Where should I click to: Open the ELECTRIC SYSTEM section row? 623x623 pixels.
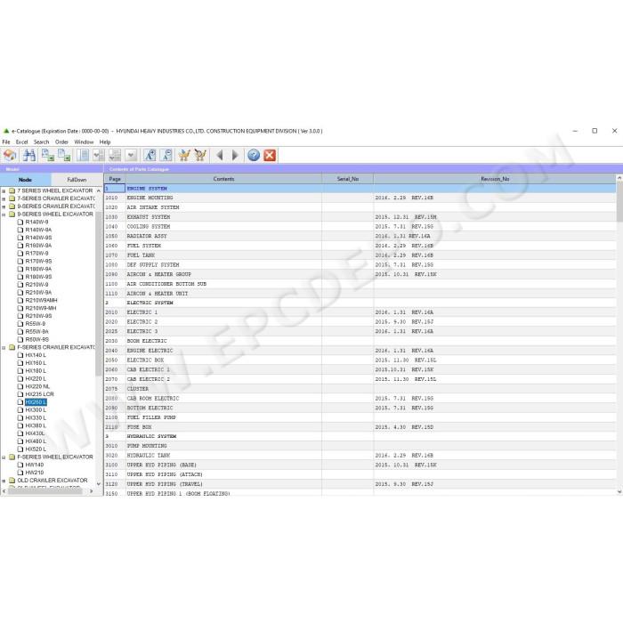tap(360, 303)
